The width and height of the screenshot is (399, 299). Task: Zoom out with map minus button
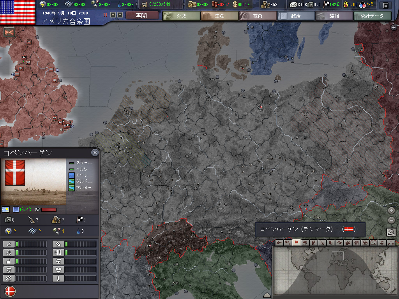[x=391, y=220]
